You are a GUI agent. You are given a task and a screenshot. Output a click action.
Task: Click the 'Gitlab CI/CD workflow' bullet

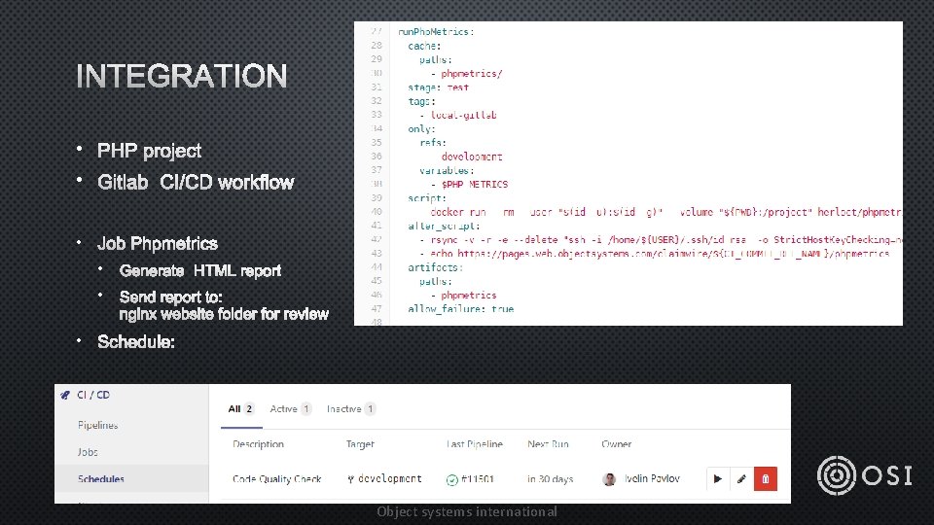click(x=196, y=182)
